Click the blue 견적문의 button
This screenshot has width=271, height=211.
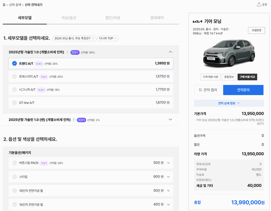click(243, 90)
